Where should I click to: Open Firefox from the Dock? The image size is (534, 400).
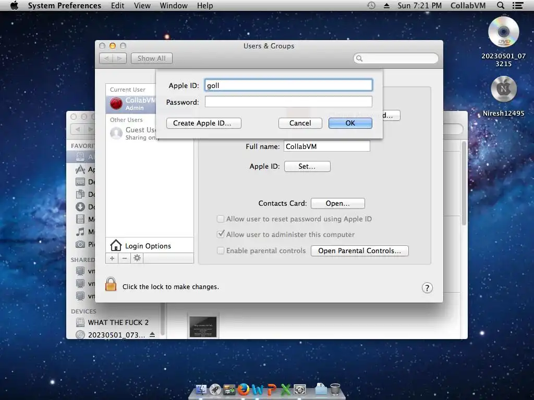[243, 389]
